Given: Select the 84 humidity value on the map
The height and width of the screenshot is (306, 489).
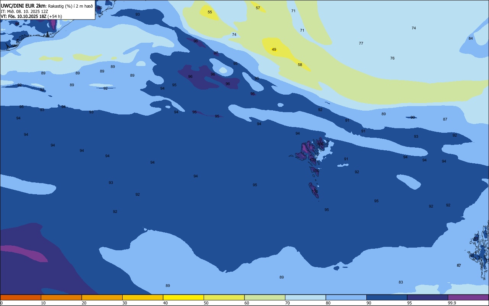Looking at the screenshot, I should [x=471, y=39].
